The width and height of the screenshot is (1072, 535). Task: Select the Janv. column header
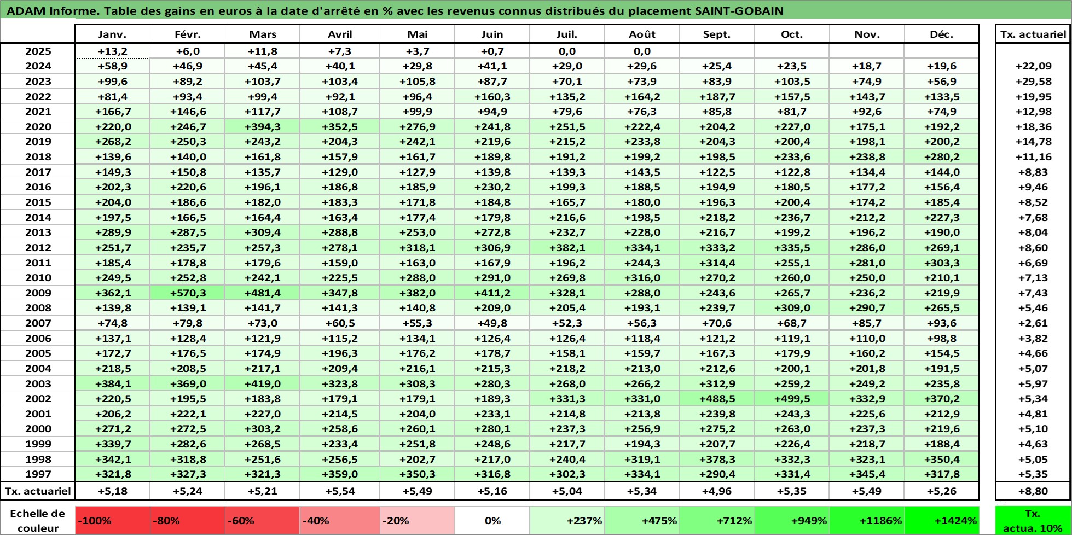pyautogui.click(x=112, y=34)
